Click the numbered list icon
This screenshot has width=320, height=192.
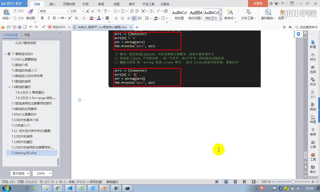pyautogui.click(x=123, y=11)
